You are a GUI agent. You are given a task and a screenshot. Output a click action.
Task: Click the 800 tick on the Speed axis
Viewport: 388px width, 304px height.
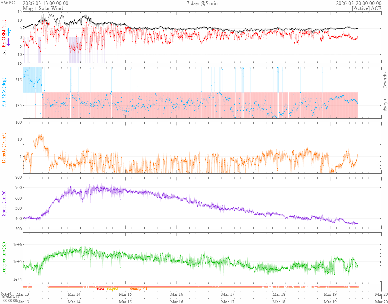pos(18,177)
